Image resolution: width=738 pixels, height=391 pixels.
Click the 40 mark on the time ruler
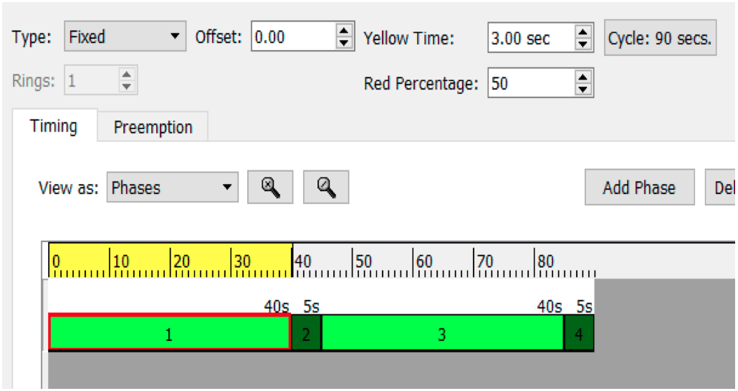click(302, 261)
